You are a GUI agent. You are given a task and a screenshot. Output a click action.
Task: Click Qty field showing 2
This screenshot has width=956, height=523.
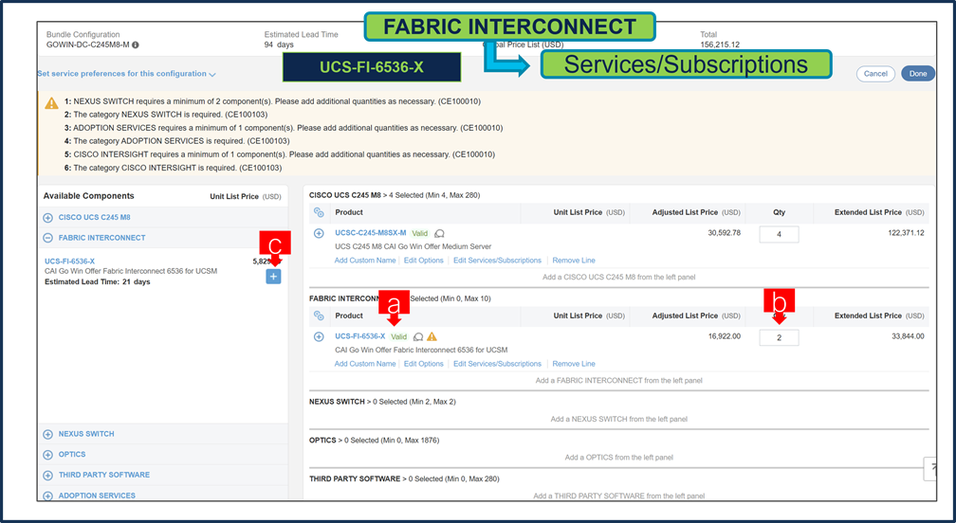(779, 338)
